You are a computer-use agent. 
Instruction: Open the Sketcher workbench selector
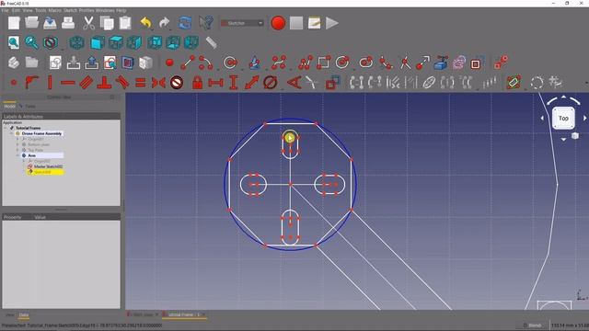click(x=242, y=23)
